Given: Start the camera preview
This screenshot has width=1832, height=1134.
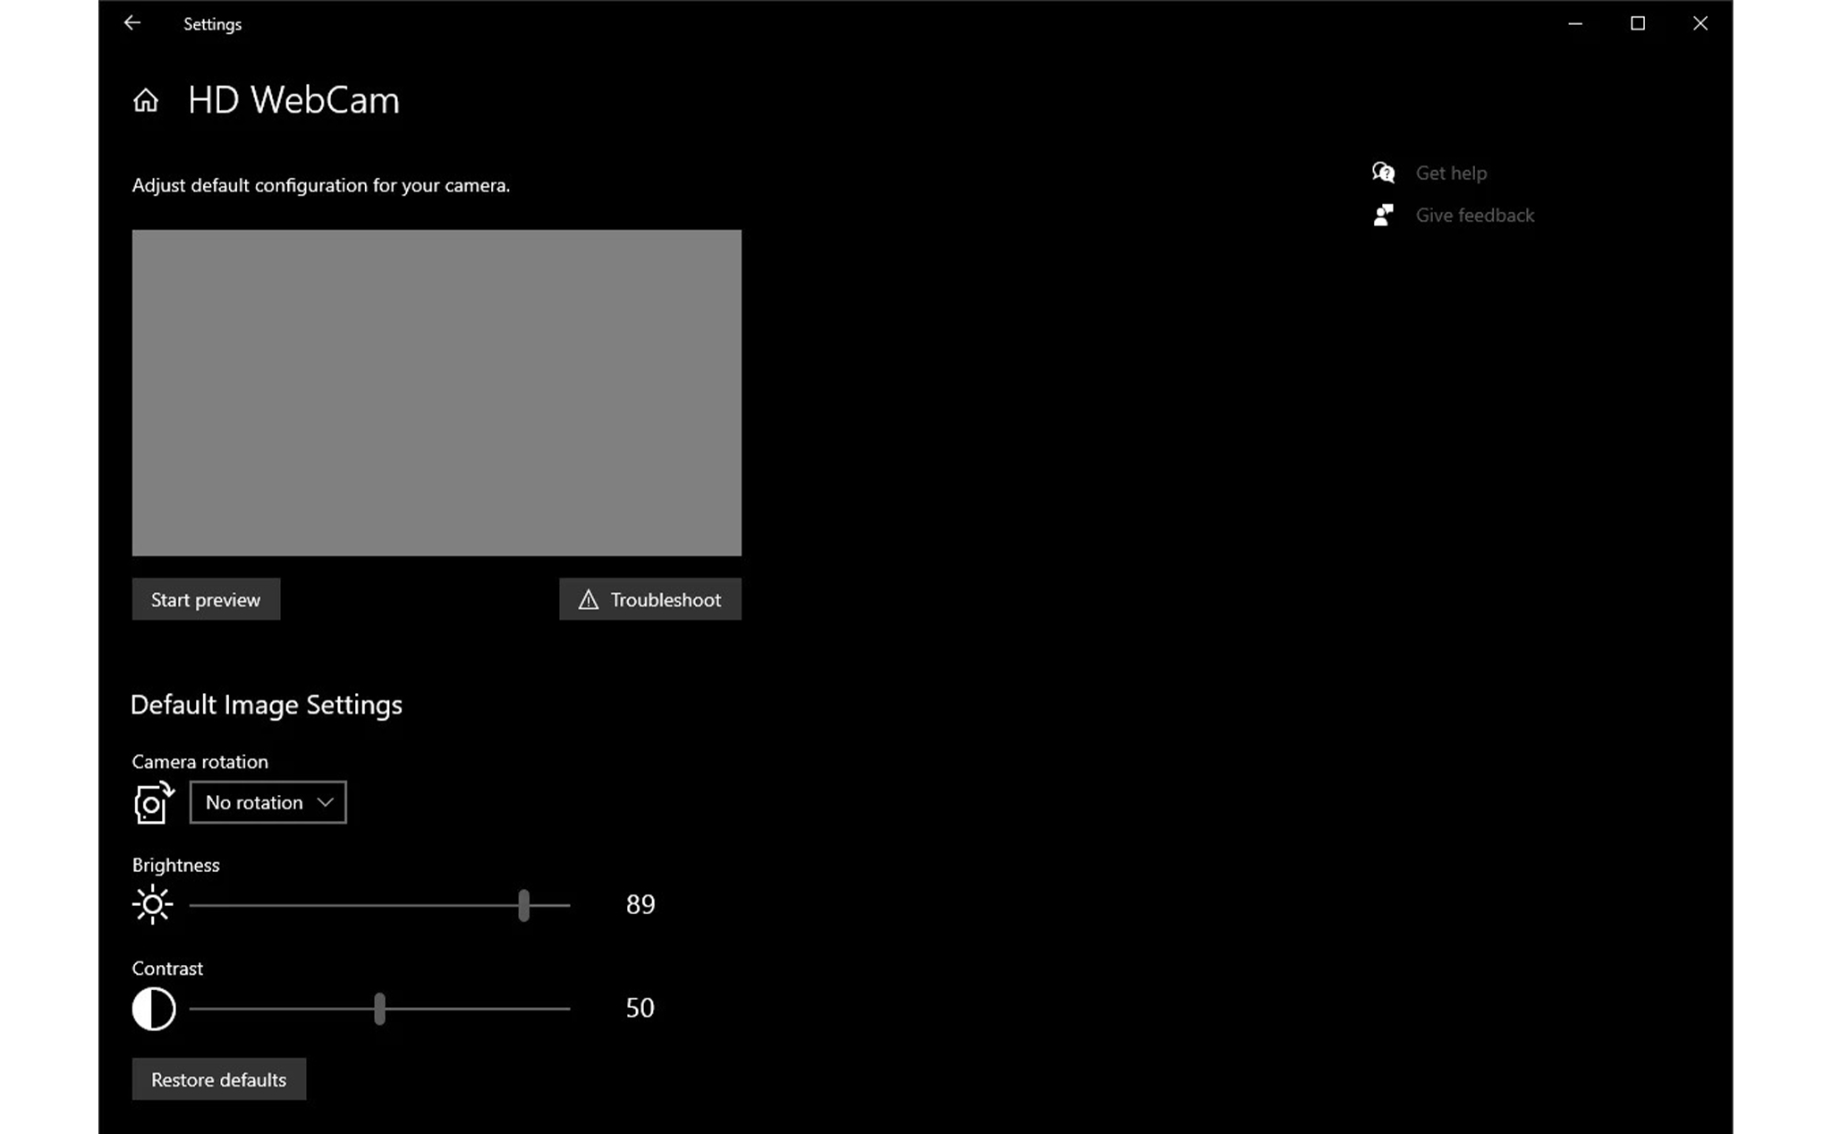Looking at the screenshot, I should pos(206,599).
